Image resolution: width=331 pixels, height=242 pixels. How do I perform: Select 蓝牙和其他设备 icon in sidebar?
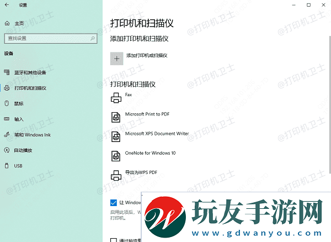[7, 72]
